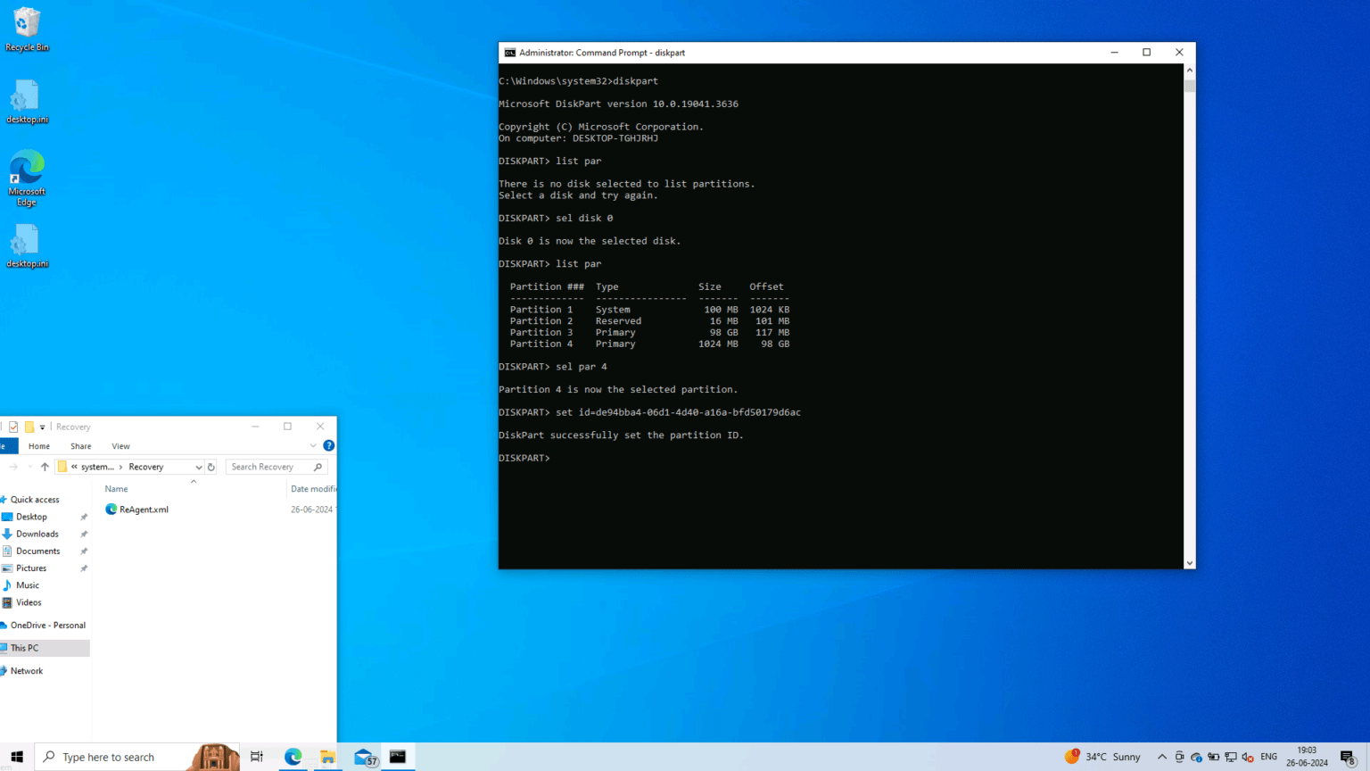This screenshot has width=1370, height=771.
Task: Open ReAgent.xml in the Recovery folder
Action: [x=143, y=509]
